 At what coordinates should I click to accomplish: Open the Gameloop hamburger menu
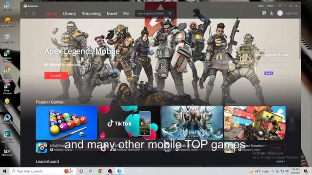click(x=280, y=6)
